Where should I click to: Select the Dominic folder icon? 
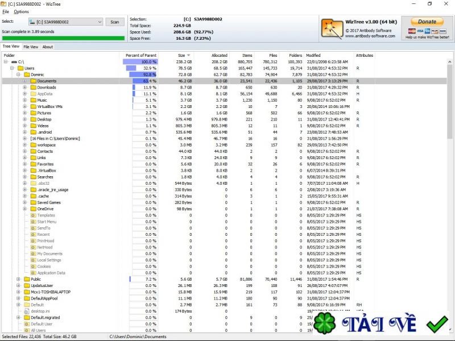tap(27, 74)
